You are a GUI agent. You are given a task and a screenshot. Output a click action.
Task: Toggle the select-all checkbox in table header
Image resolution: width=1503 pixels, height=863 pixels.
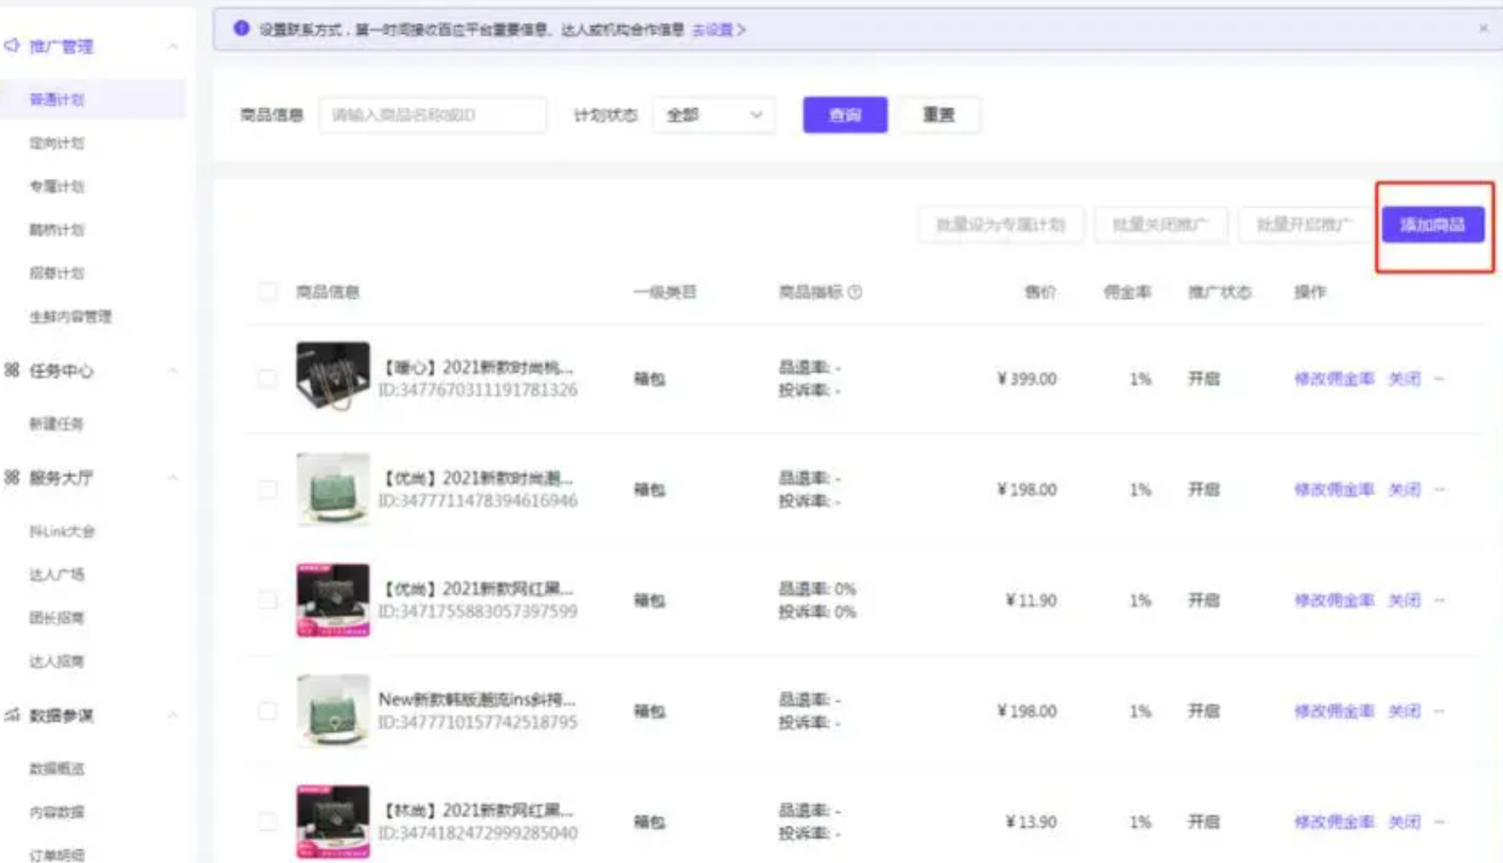click(x=268, y=292)
